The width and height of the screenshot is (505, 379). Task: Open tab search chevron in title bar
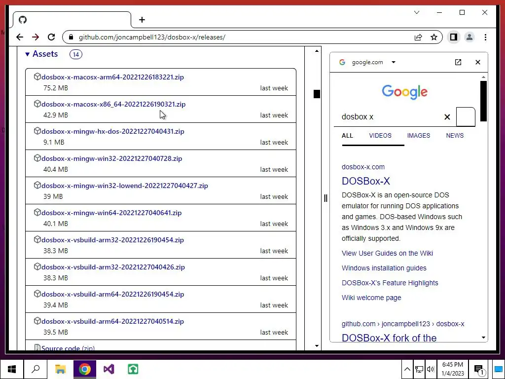click(x=417, y=12)
